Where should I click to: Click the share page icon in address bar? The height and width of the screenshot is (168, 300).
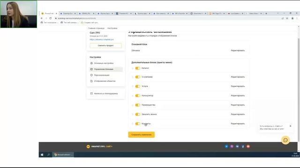coord(283,18)
